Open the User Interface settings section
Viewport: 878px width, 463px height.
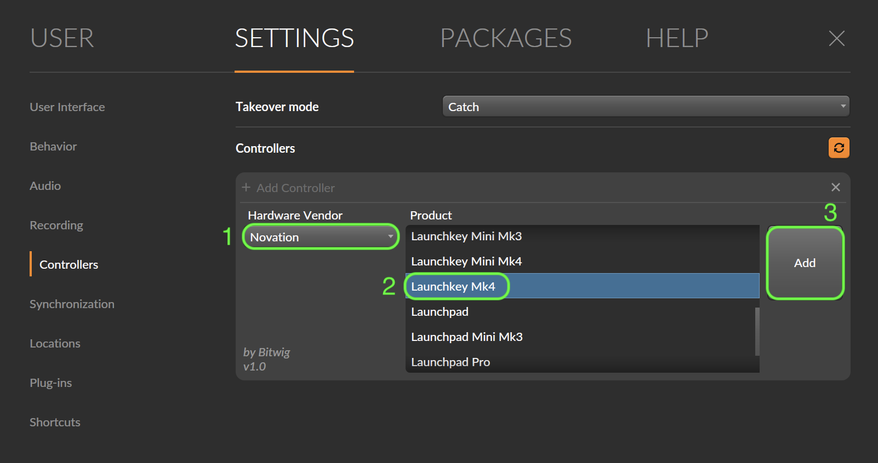pos(67,107)
